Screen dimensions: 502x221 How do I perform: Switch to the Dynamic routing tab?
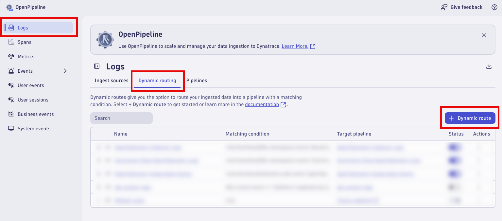click(x=157, y=81)
